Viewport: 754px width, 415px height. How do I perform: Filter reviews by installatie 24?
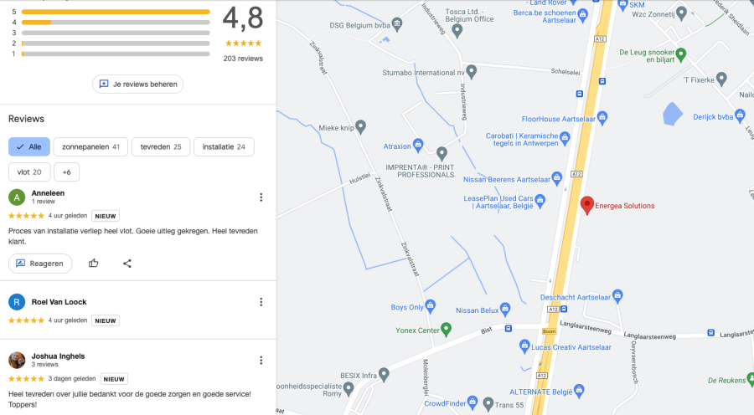click(x=224, y=147)
